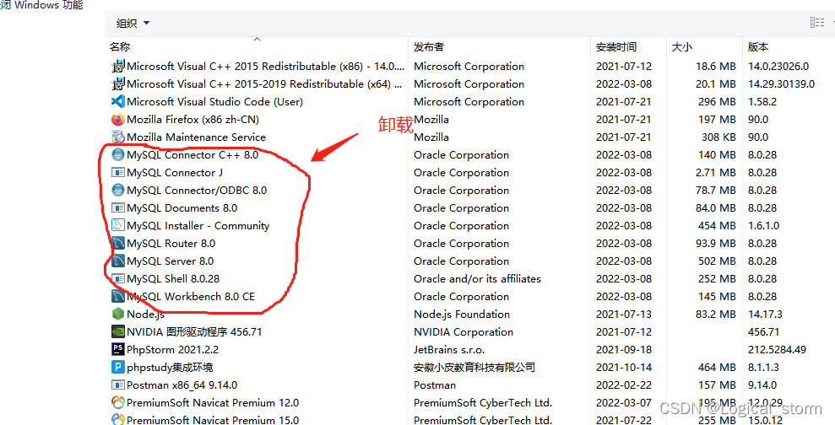Click the 502 MB size cell

(717, 261)
